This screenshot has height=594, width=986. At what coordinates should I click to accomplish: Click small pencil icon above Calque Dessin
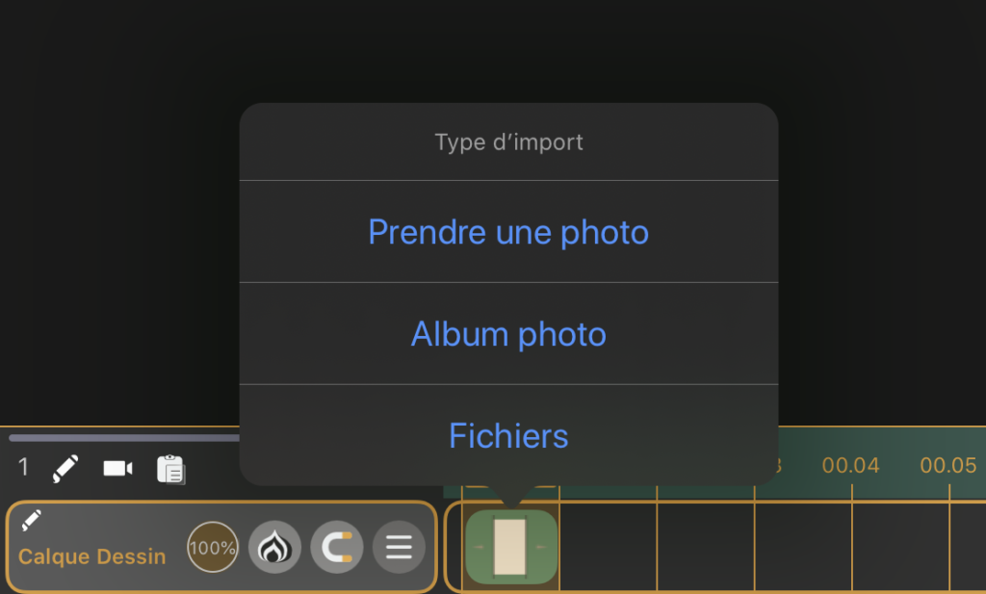click(31, 521)
